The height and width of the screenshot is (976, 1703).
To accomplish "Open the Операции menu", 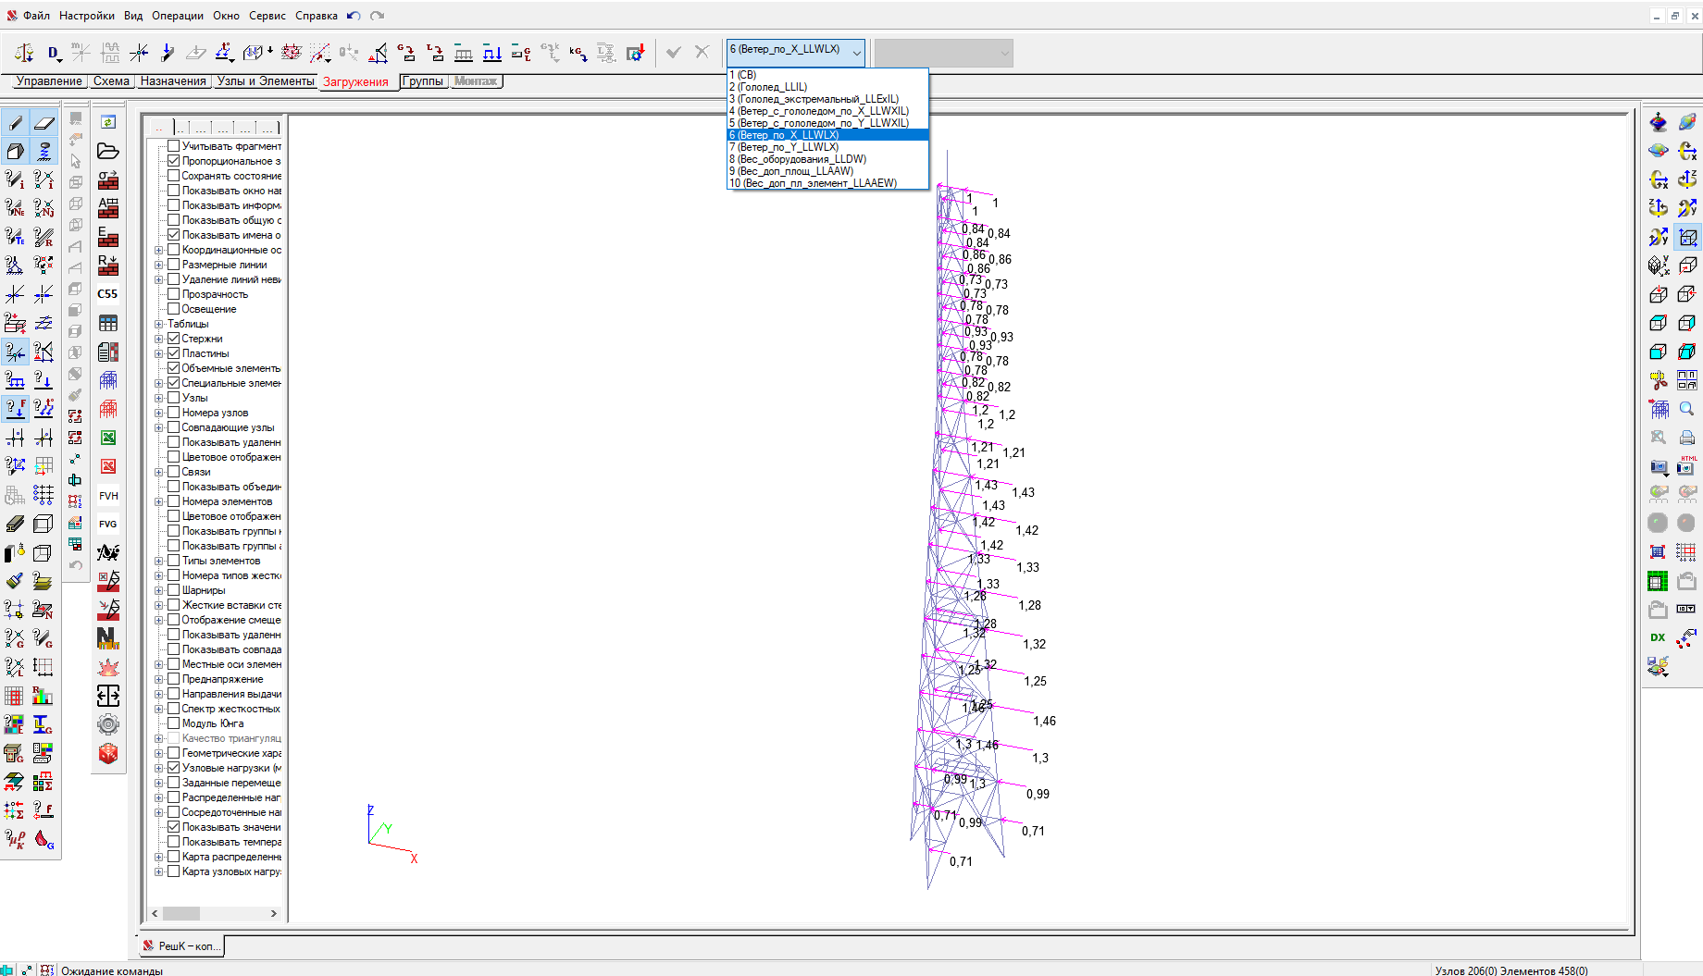I will point(177,16).
